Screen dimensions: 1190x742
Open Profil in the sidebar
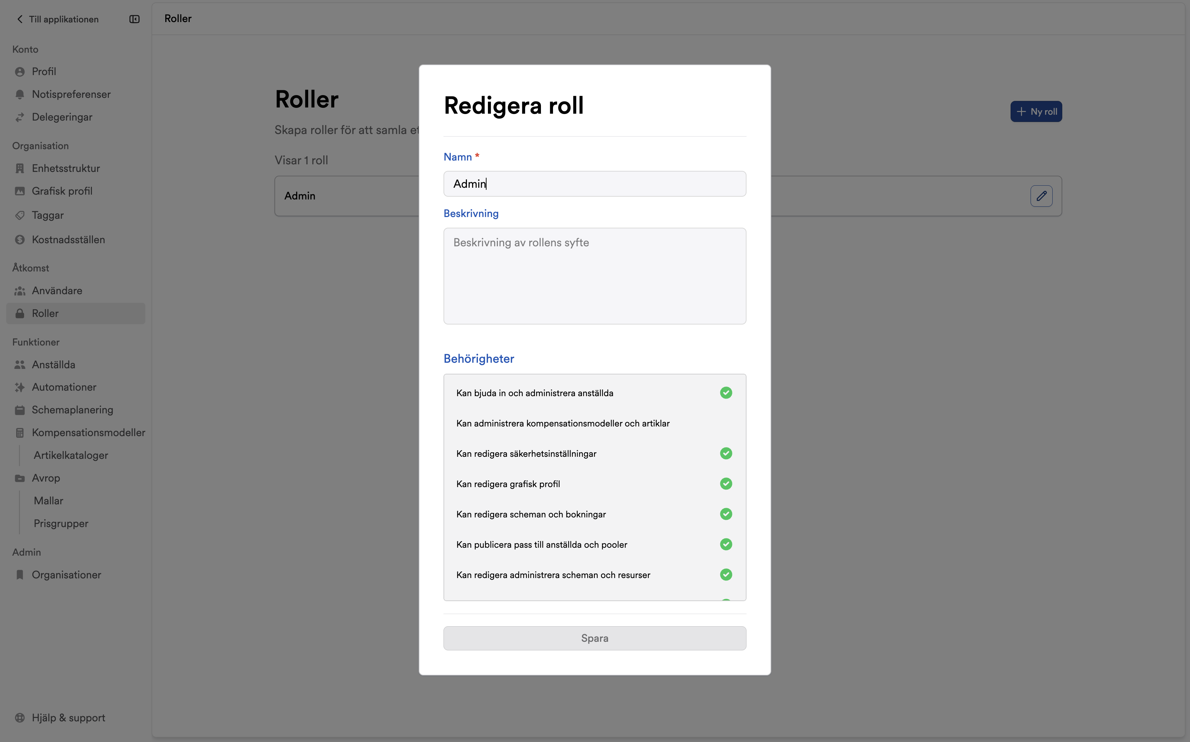click(x=75, y=72)
